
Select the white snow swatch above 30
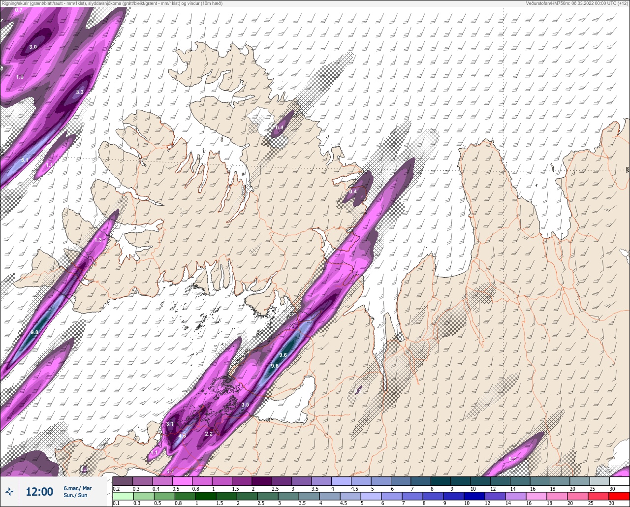pyautogui.click(x=619, y=481)
